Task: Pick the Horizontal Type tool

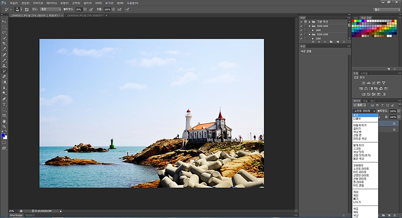Action: (4, 104)
